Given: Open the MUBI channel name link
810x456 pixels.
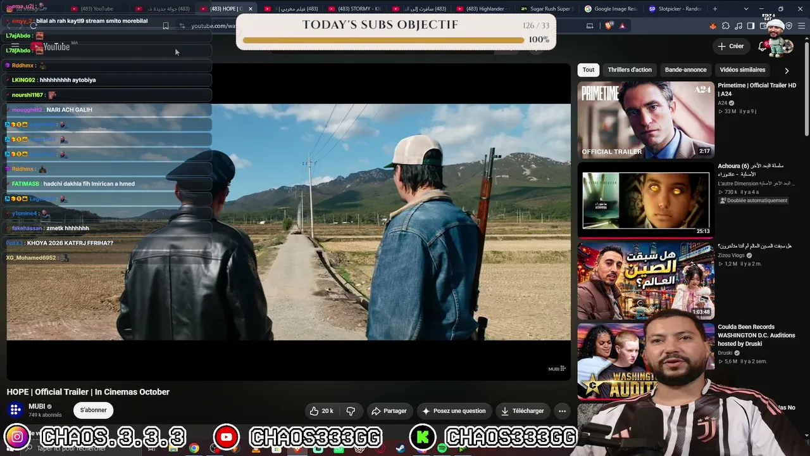Looking at the screenshot, I should pyautogui.click(x=37, y=407).
